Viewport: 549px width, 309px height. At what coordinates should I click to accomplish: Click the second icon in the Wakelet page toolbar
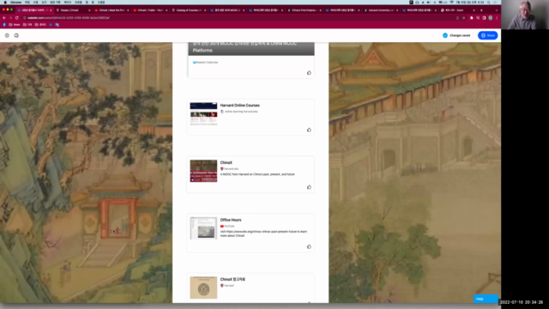click(16, 35)
